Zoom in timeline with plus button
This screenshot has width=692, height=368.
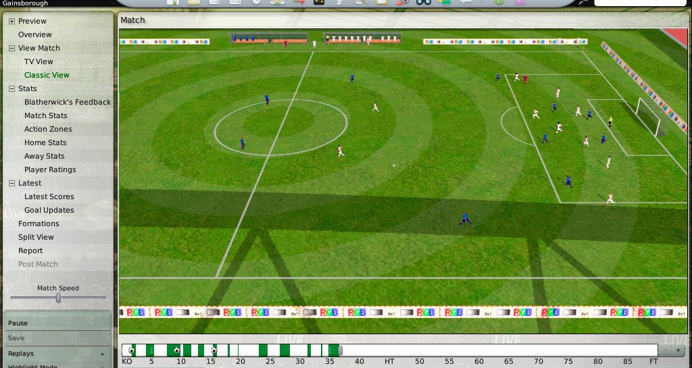[678, 351]
